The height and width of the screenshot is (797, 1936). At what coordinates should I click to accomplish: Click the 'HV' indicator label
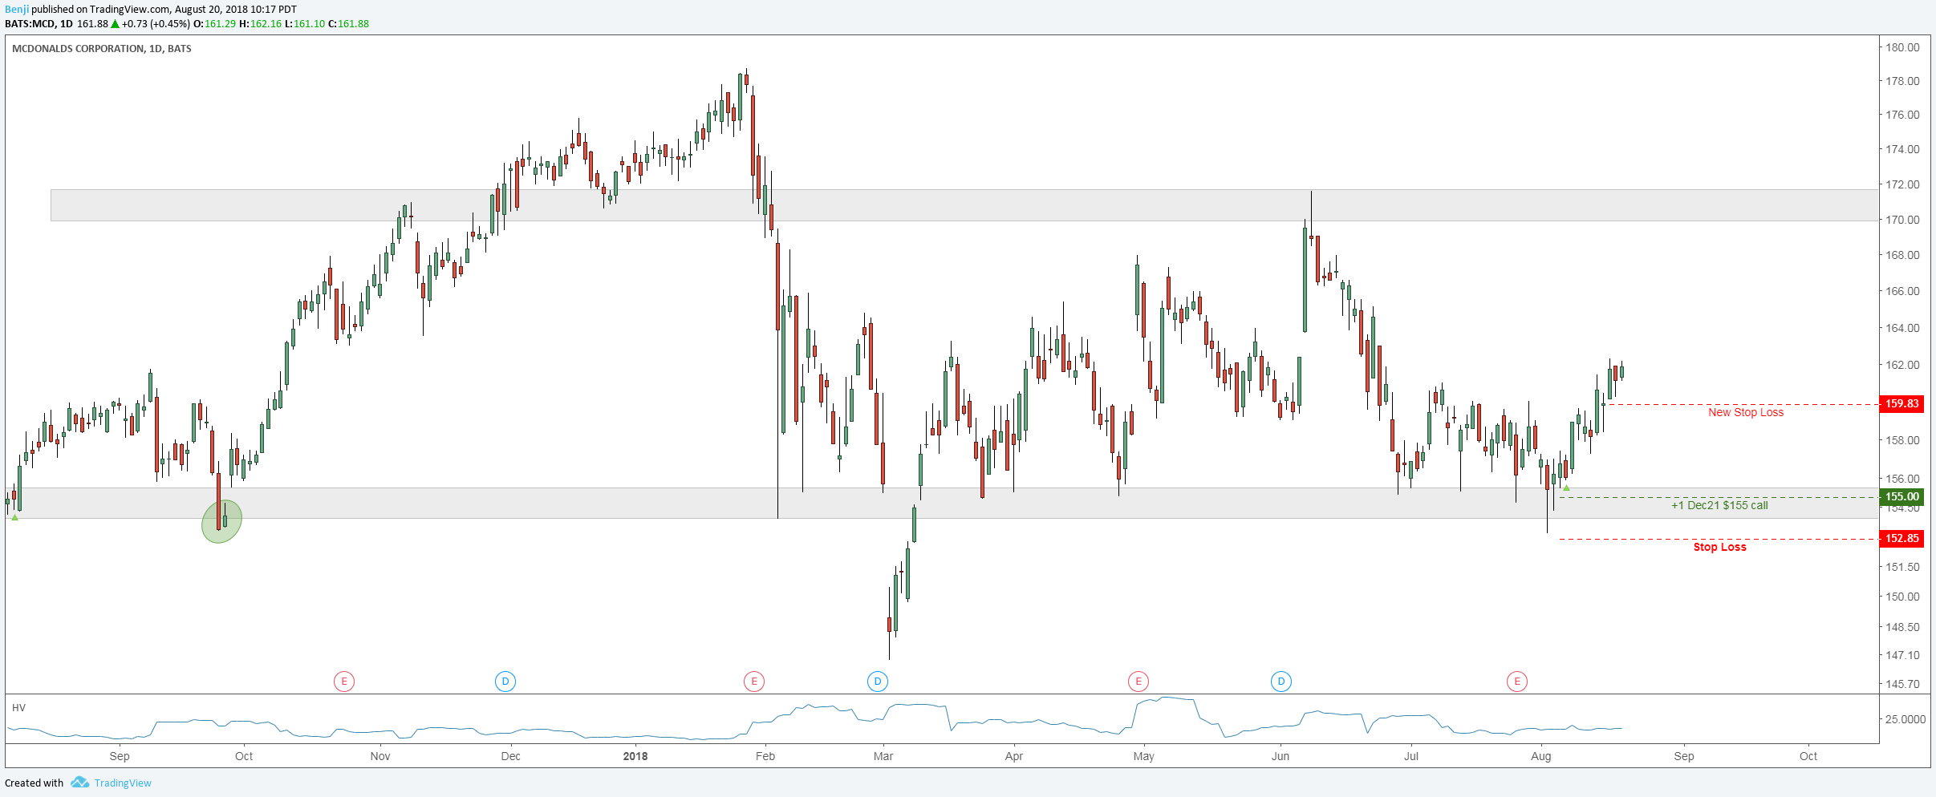click(18, 708)
